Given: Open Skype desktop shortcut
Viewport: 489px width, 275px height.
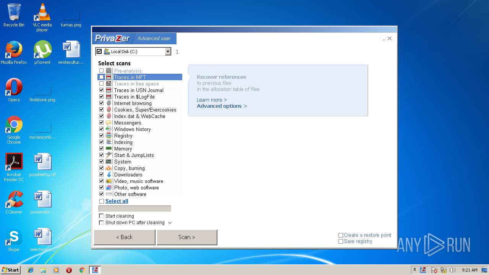Looking at the screenshot, I should point(14,240).
